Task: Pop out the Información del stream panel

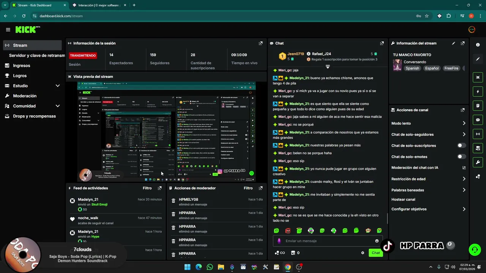Action: tap(462, 43)
